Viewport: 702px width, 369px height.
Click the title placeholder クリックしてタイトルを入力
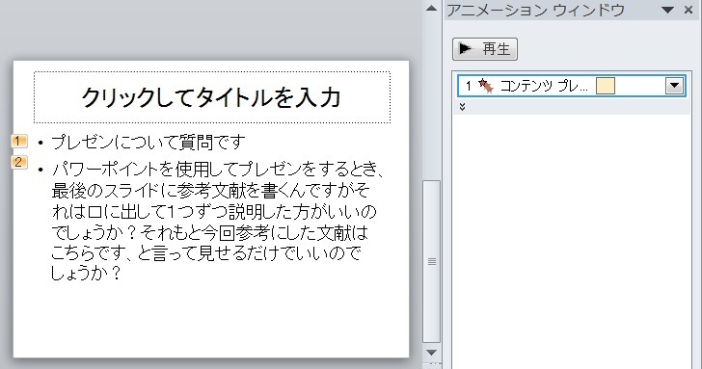212,97
